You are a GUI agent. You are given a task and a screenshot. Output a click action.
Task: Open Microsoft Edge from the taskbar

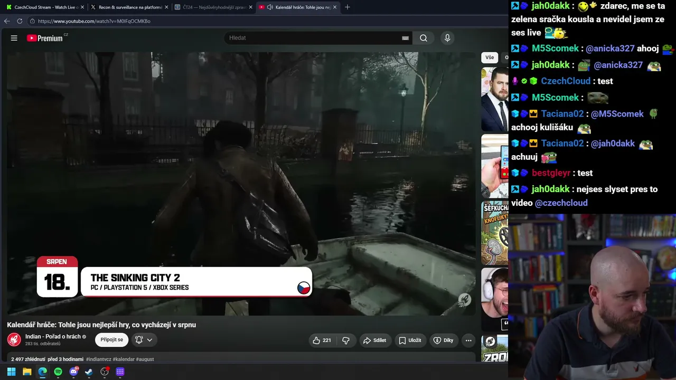tap(42, 372)
